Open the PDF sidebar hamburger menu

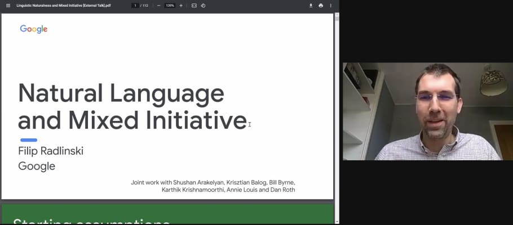pos(8,6)
